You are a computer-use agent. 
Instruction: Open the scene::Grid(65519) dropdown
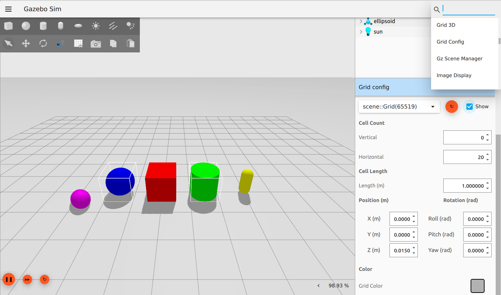399,107
